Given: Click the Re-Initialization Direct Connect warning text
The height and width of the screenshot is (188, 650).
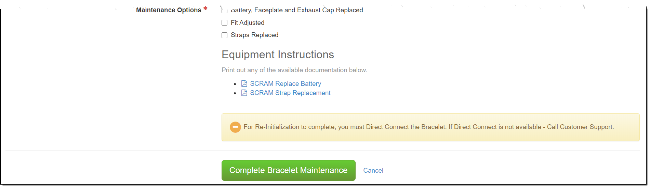Looking at the screenshot, I should click(345, 127).
